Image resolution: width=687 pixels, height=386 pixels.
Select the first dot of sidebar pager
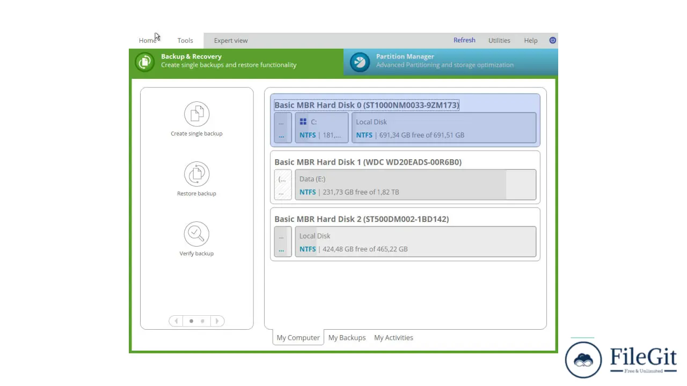click(x=191, y=321)
